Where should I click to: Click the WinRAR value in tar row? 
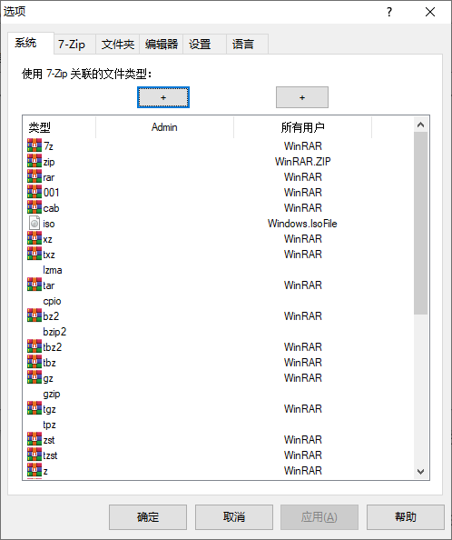tap(303, 285)
